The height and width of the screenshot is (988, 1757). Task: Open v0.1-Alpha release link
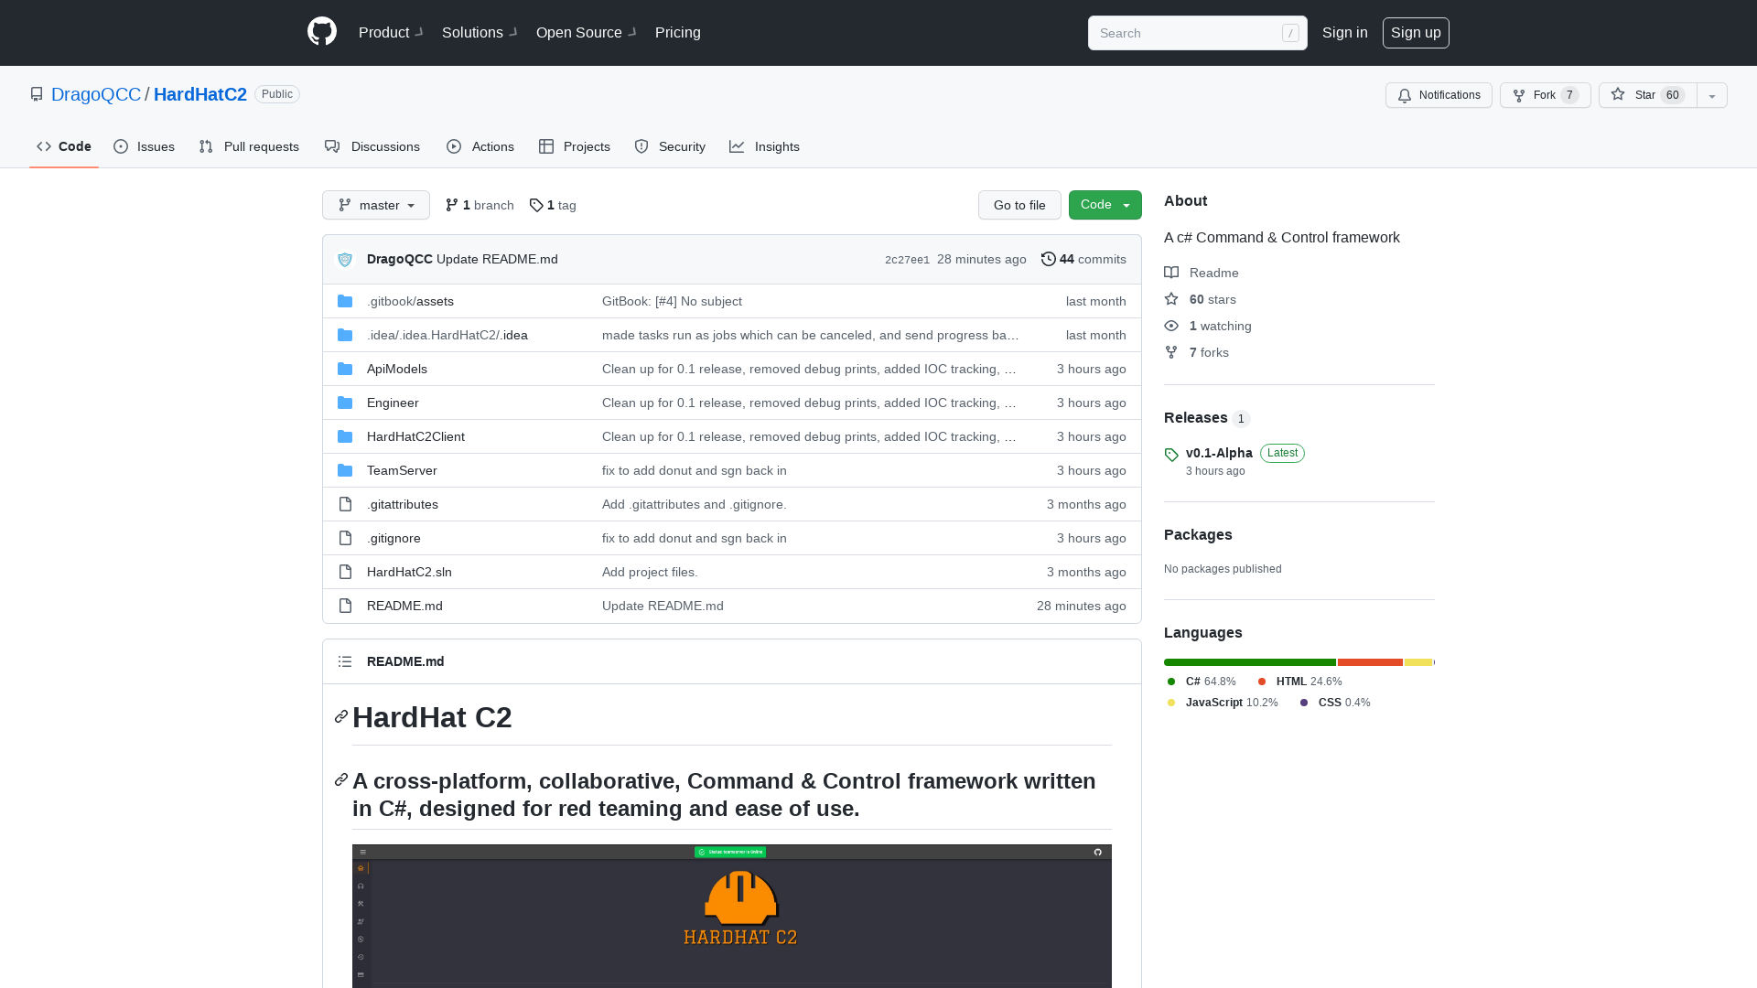click(x=1219, y=453)
